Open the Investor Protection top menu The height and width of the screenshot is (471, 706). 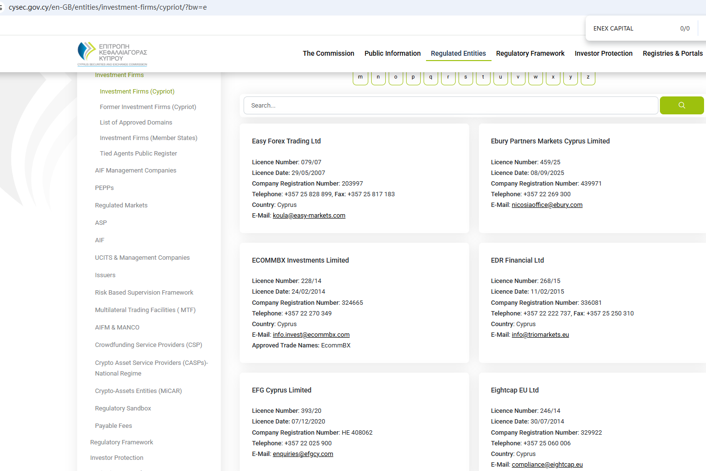pyautogui.click(x=603, y=53)
